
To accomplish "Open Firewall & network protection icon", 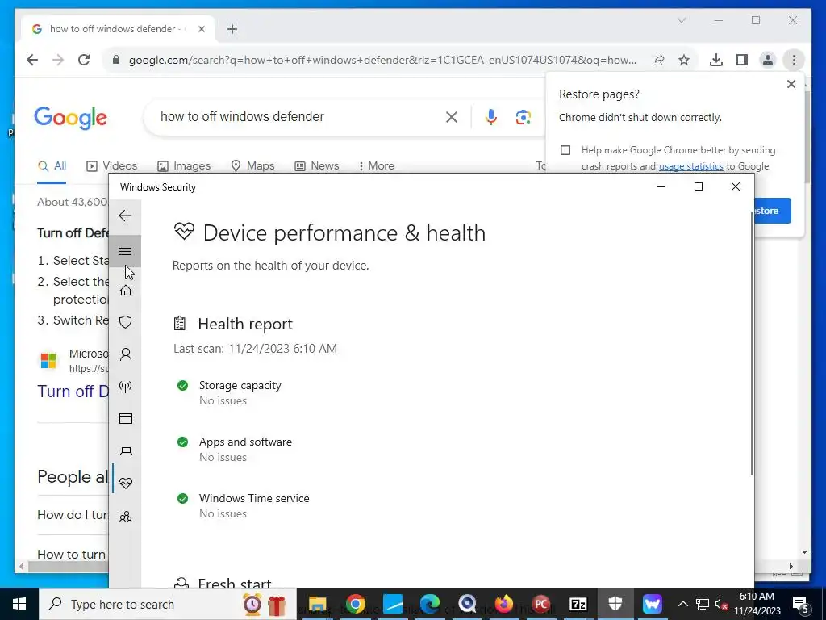I will (125, 387).
